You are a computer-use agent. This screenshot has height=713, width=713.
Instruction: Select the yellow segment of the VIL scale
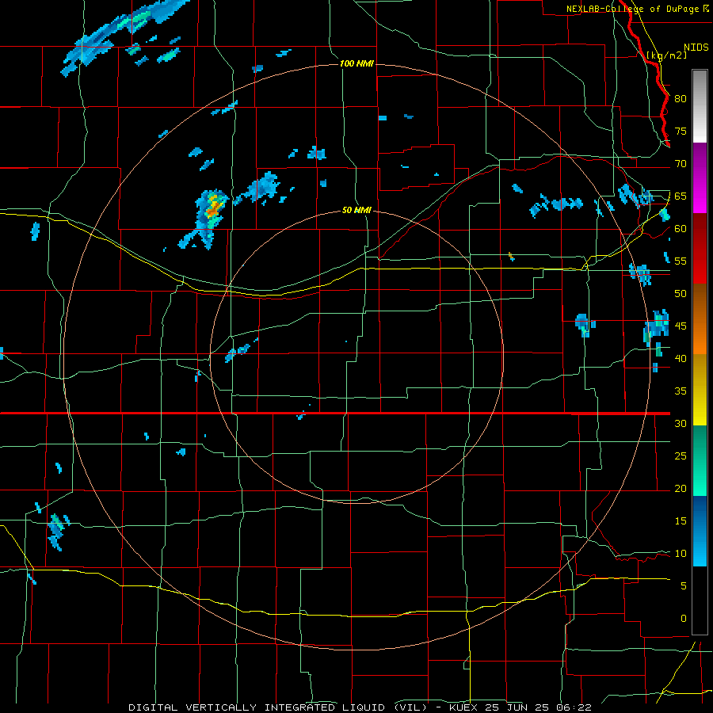tap(700, 390)
